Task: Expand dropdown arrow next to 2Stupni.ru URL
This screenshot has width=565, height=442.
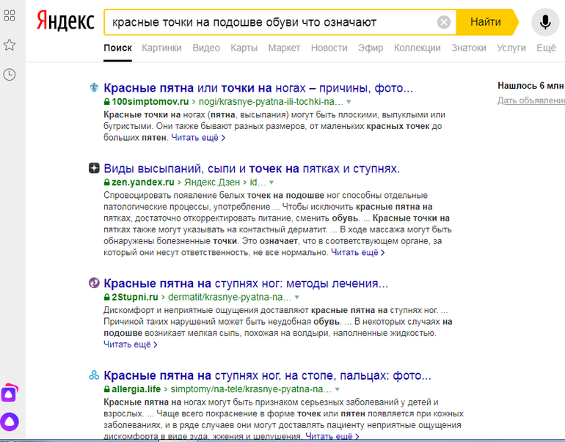Action: (296, 298)
